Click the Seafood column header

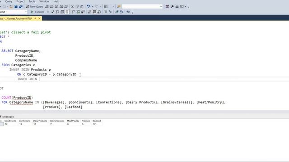pyautogui.click(x=97, y=121)
